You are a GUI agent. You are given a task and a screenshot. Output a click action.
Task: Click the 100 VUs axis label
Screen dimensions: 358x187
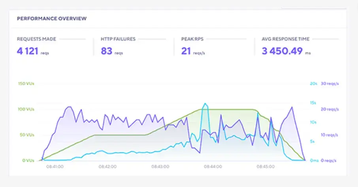[x=27, y=109]
